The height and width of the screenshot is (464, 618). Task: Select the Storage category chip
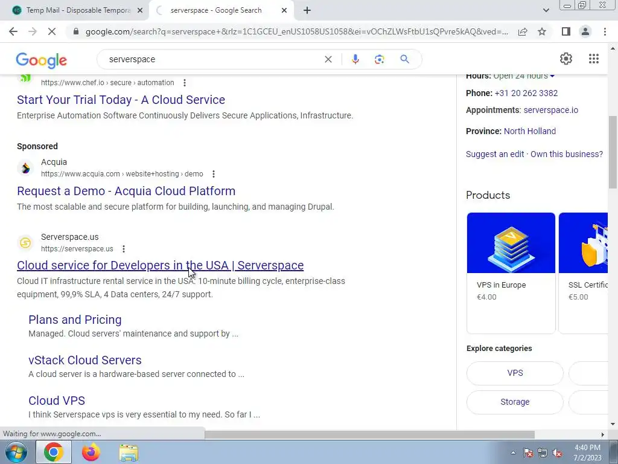click(x=515, y=402)
